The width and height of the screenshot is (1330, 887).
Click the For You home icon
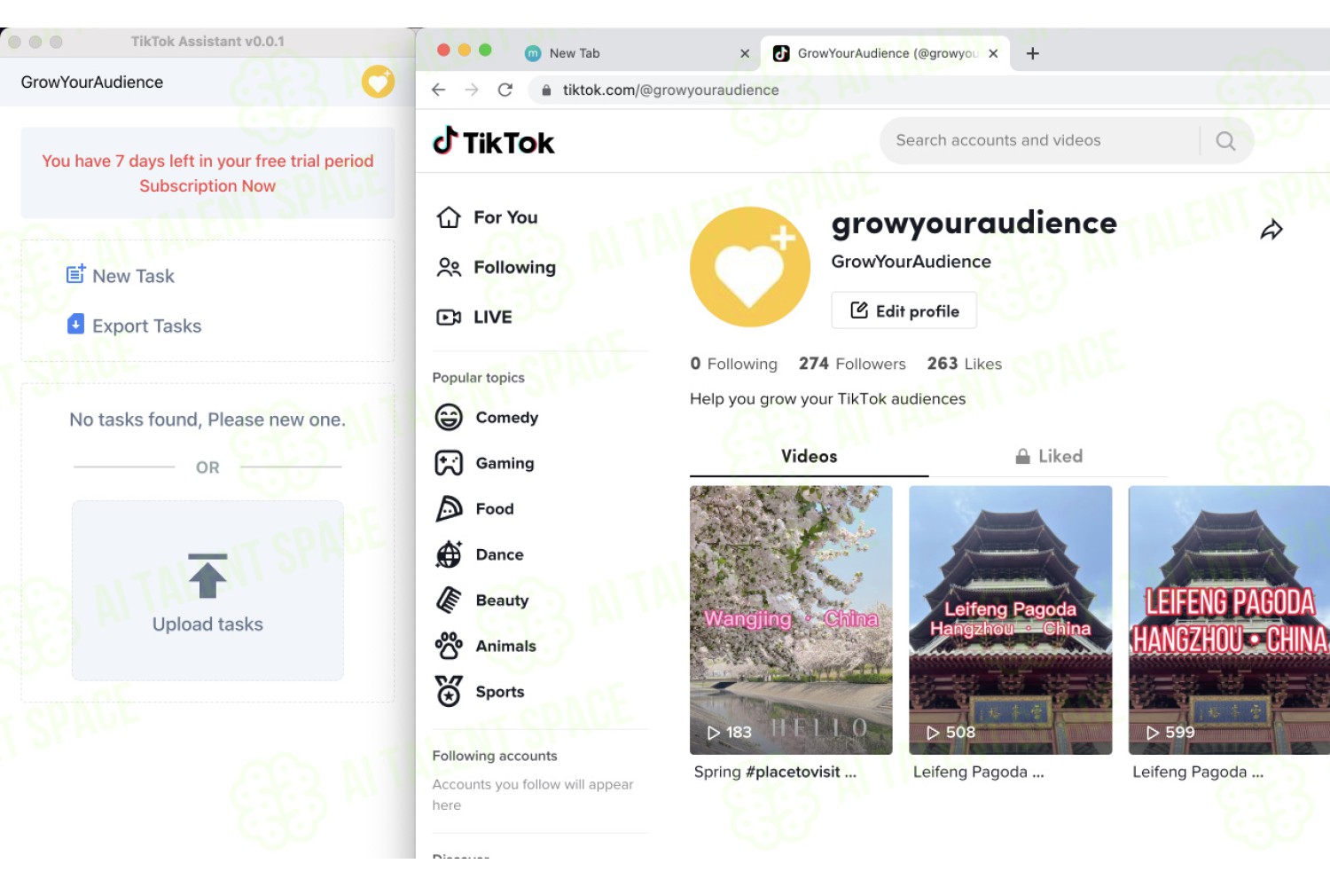point(449,217)
